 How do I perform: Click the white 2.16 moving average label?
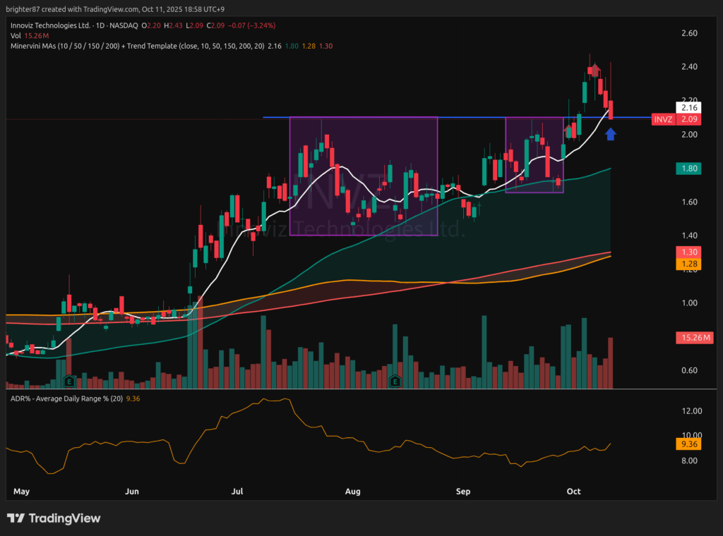coord(688,108)
